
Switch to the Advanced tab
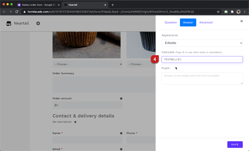tap(206, 23)
